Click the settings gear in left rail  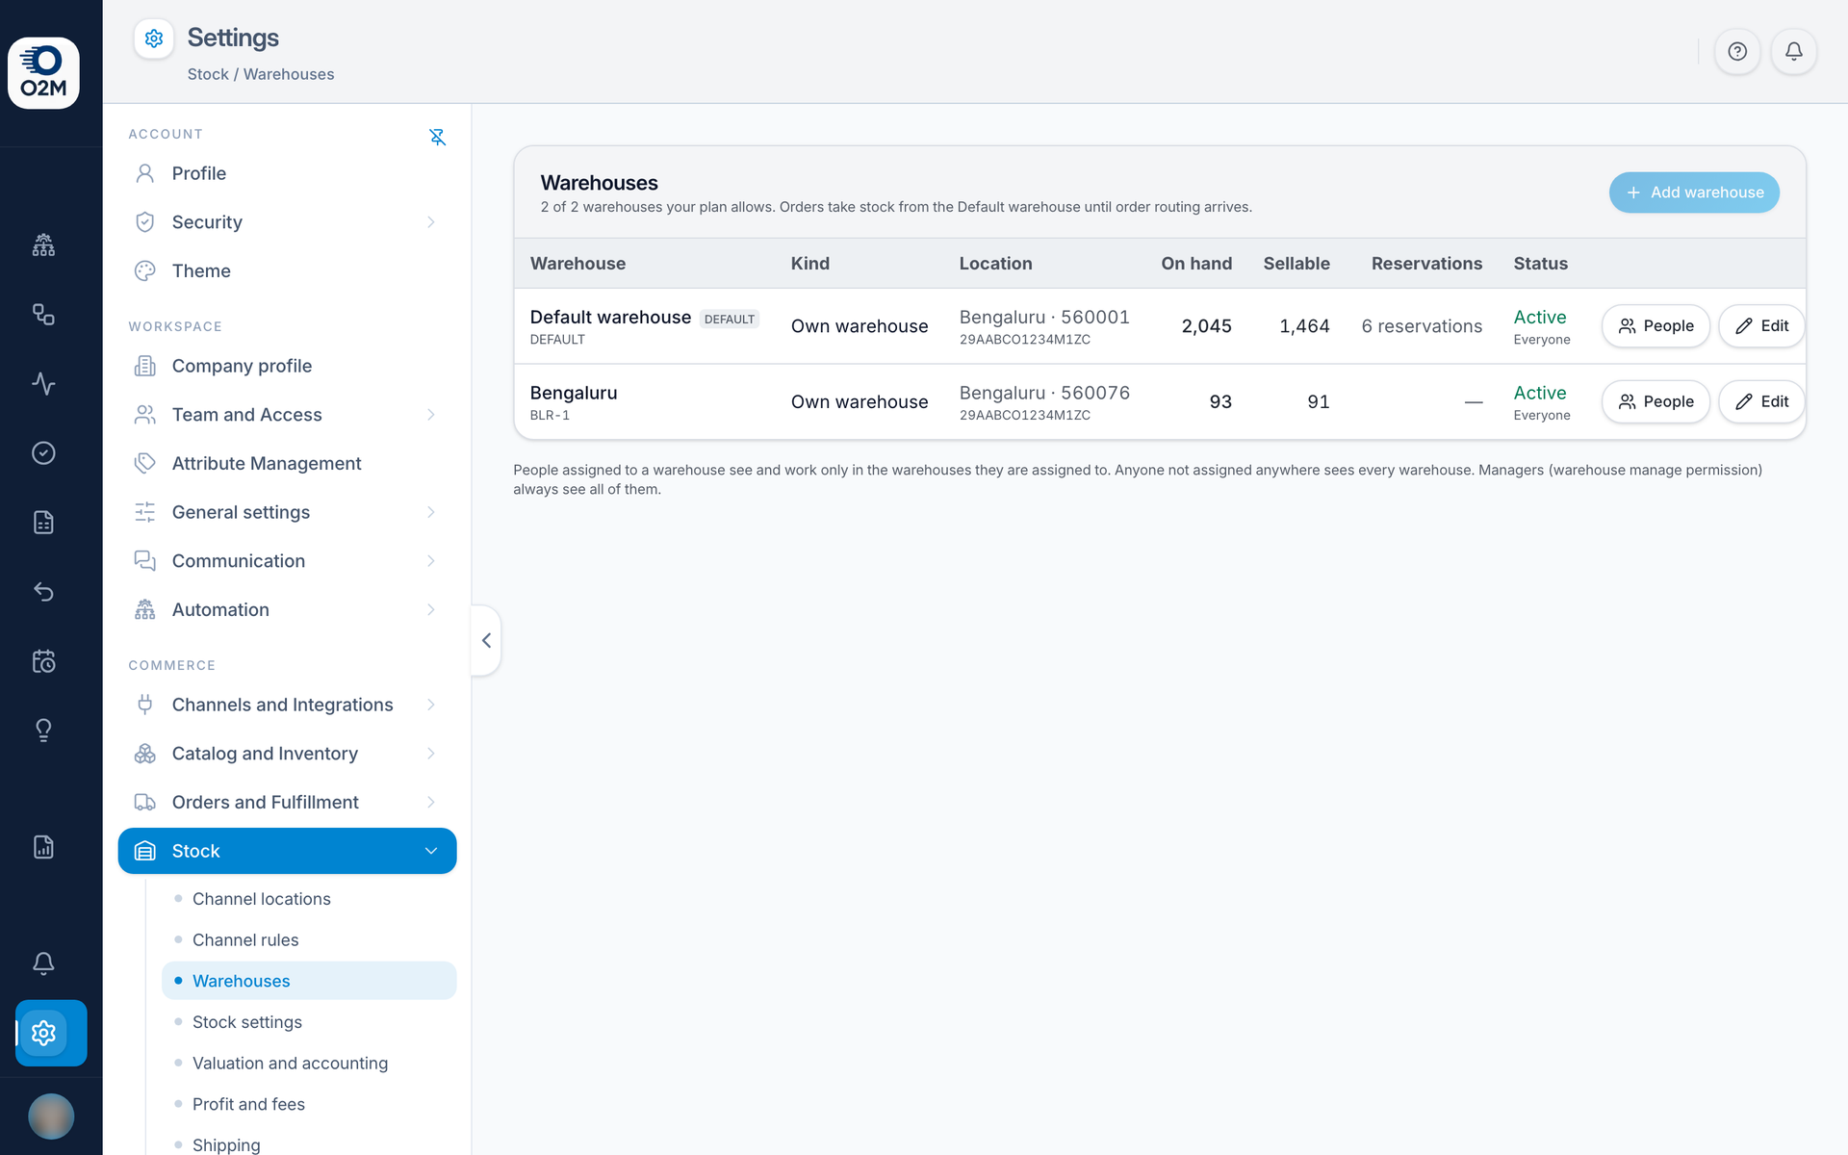[43, 1033]
